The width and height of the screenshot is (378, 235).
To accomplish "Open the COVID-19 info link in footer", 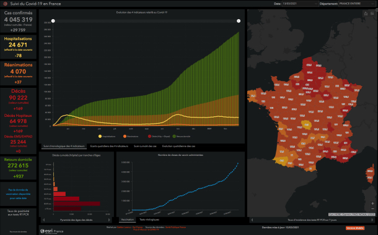I will 146,230.
